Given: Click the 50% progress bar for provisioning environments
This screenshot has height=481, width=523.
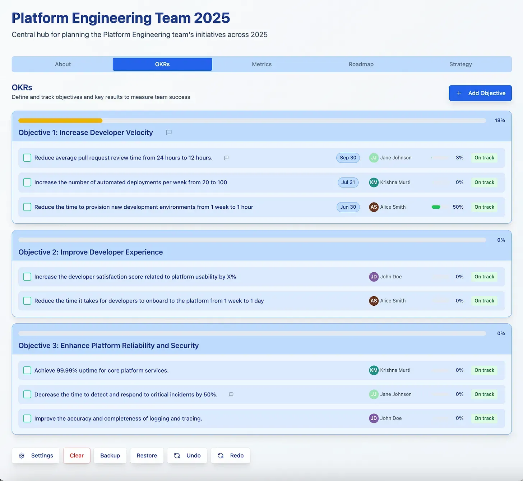Looking at the screenshot, I should (440, 207).
